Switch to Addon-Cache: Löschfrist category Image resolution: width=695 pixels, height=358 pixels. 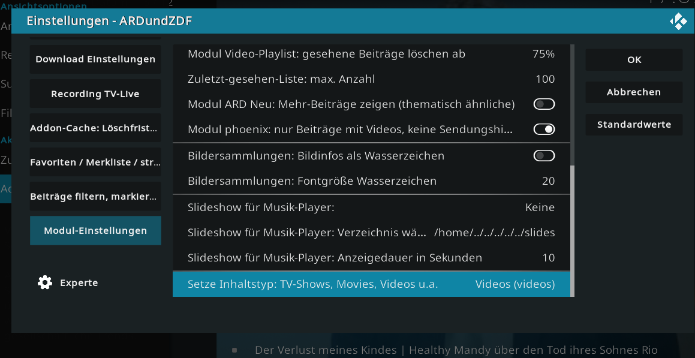coord(95,128)
